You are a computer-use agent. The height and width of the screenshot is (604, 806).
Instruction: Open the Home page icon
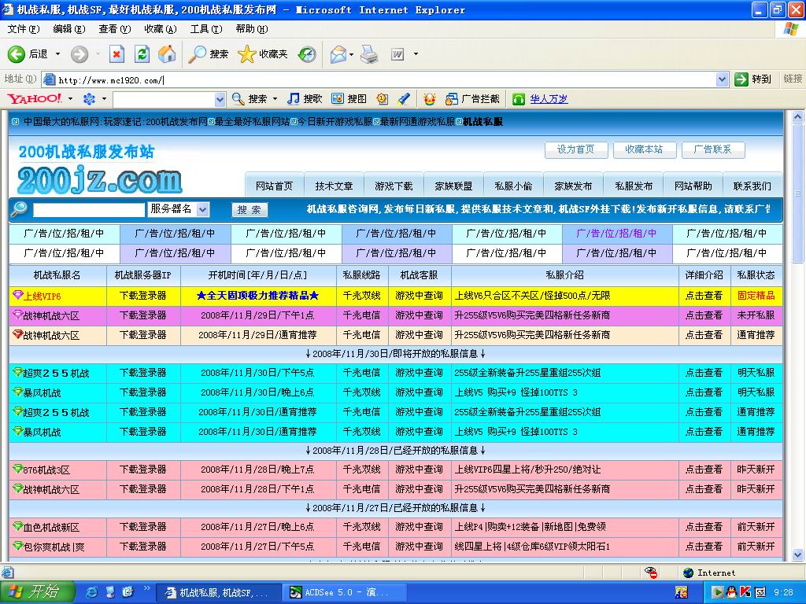tap(166, 54)
